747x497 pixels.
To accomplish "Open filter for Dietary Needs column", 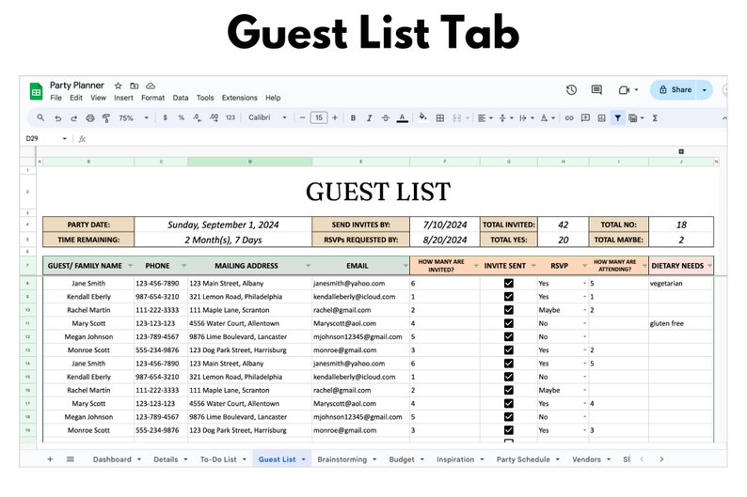I will (710, 265).
